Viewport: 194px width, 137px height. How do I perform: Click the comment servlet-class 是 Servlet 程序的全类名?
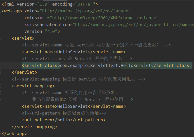(77, 59)
